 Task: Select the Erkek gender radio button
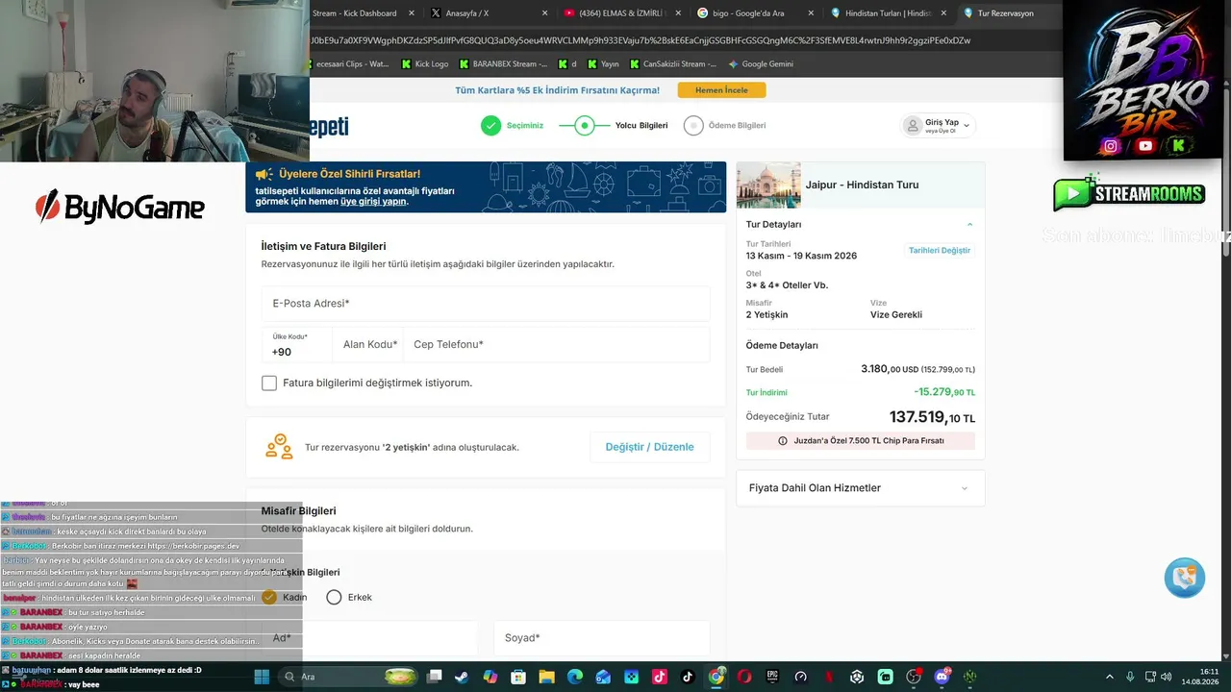point(334,597)
